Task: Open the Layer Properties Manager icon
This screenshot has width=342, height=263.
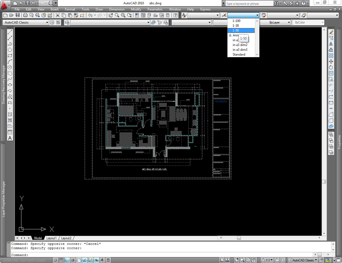Action: click(x=67, y=22)
